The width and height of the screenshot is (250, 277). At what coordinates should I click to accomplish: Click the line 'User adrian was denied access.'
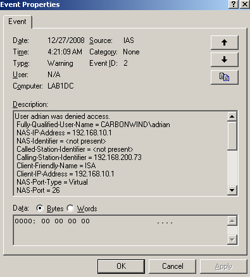(x=62, y=116)
